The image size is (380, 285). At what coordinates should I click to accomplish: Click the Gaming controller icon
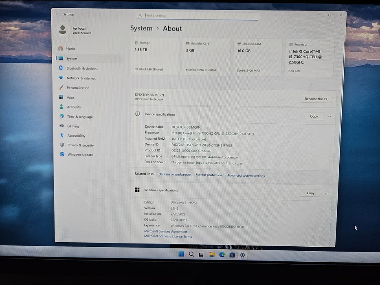(62, 126)
